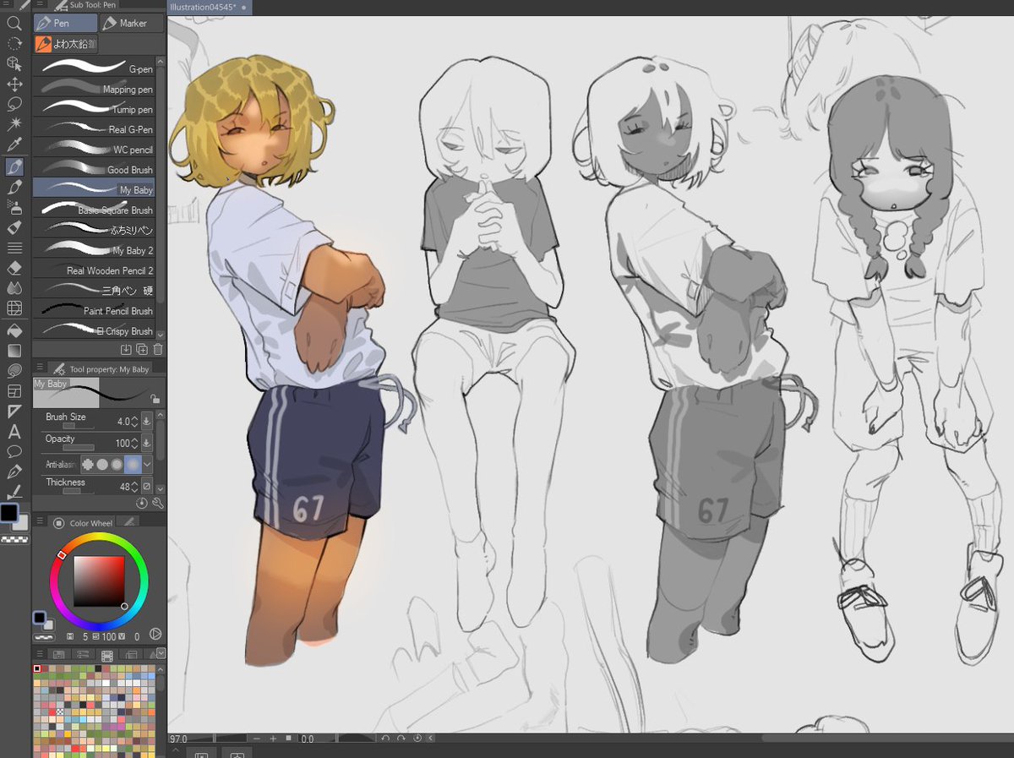Open Color Wheel tab

point(84,523)
